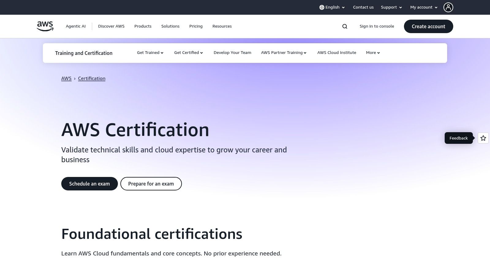Click Training and Certification title
Image resolution: width=490 pixels, height=276 pixels.
pos(84,53)
